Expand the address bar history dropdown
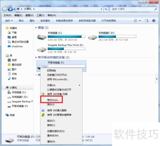Image resolution: width=160 pixels, height=146 pixels. [101, 9]
